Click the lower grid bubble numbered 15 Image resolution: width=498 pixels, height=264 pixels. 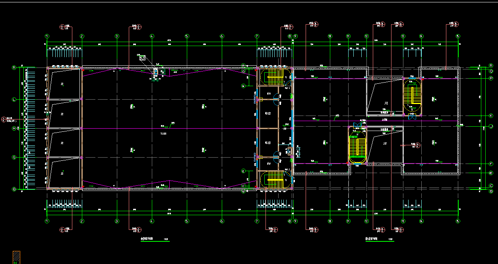click(458, 221)
